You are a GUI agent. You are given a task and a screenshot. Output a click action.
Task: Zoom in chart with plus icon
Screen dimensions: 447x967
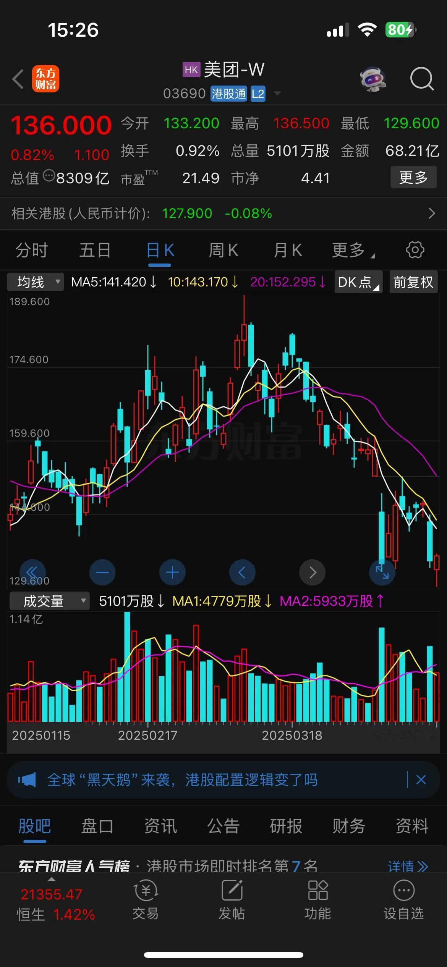click(x=172, y=572)
